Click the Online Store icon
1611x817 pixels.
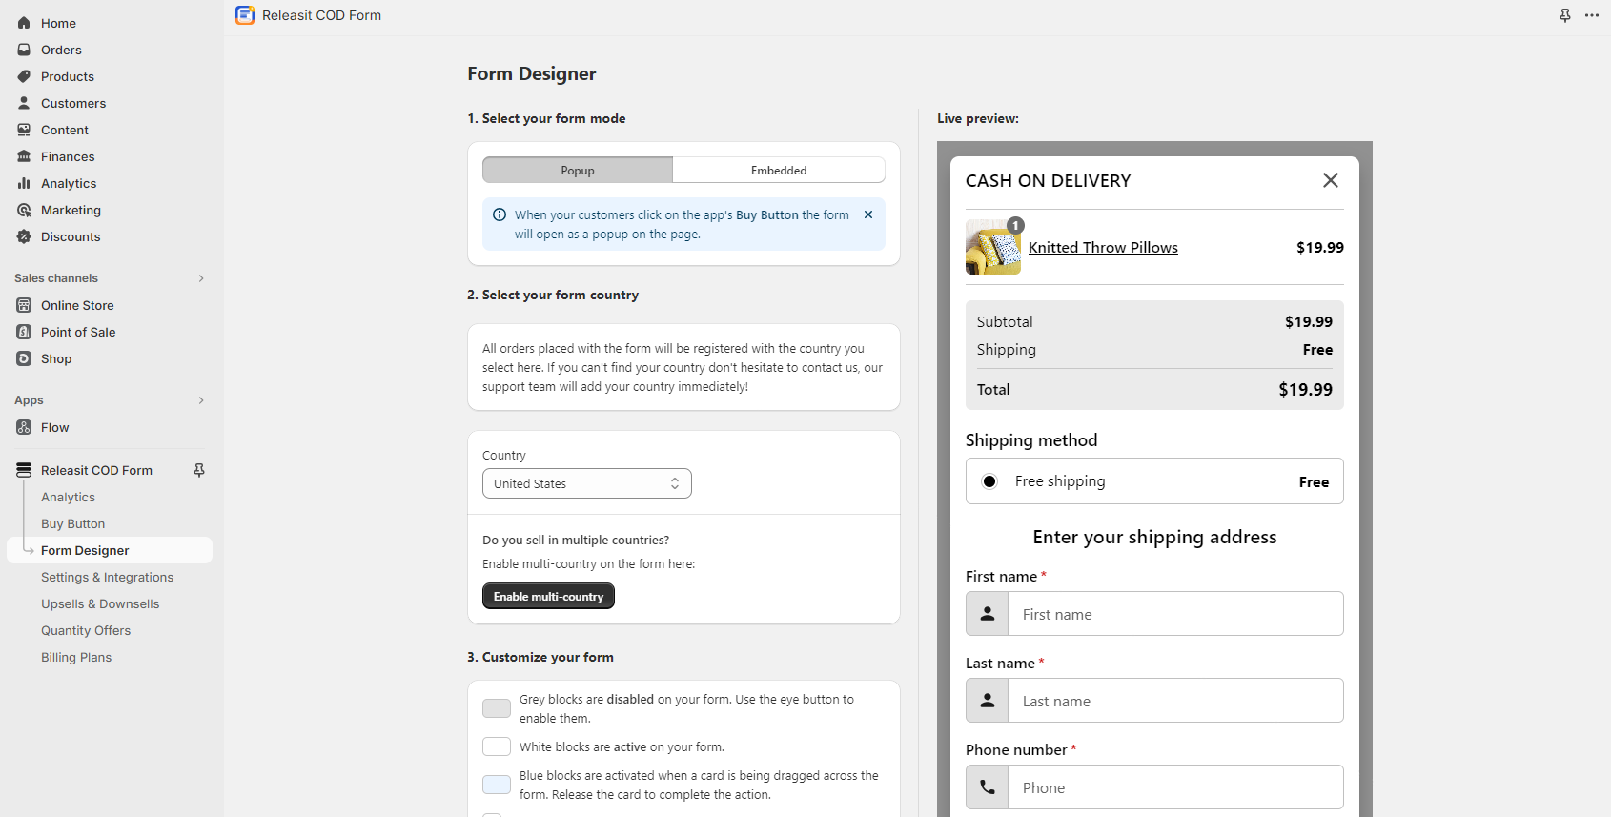(x=24, y=305)
